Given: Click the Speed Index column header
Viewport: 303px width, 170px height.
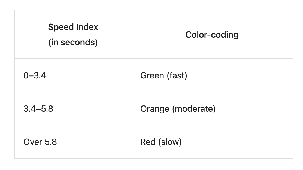Looking at the screenshot, I should (73, 35).
